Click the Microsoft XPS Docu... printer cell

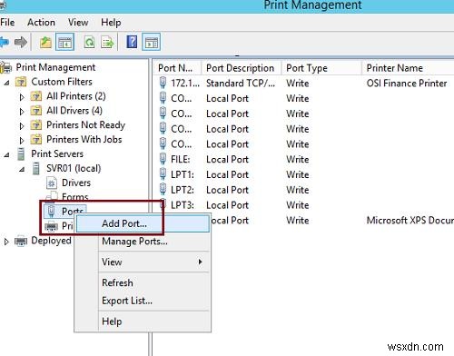410,220
